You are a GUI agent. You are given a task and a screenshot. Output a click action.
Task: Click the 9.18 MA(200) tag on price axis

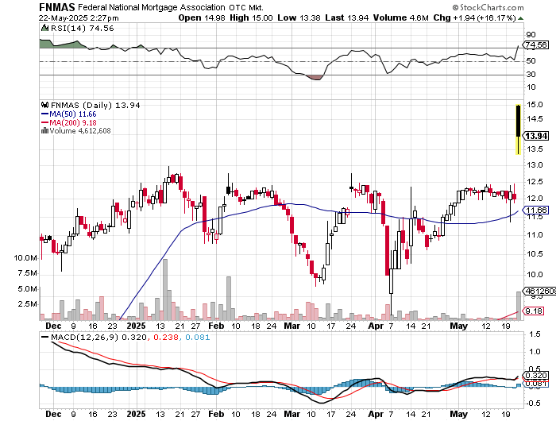click(x=534, y=311)
